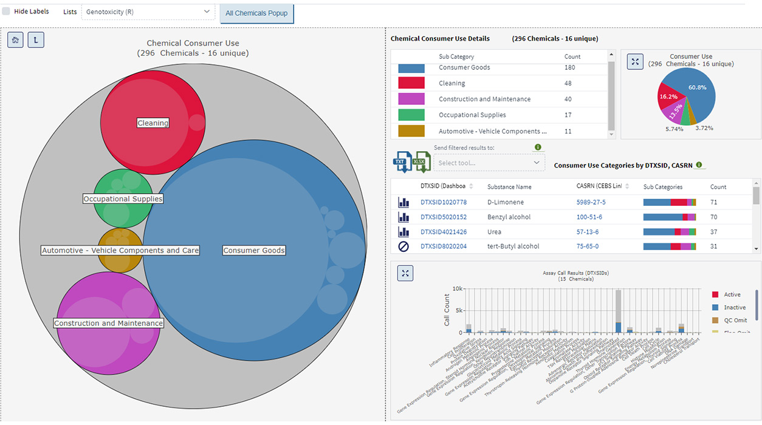Click the info icon above the Select tool dropdown
This screenshot has width=762, height=425.
(537, 148)
